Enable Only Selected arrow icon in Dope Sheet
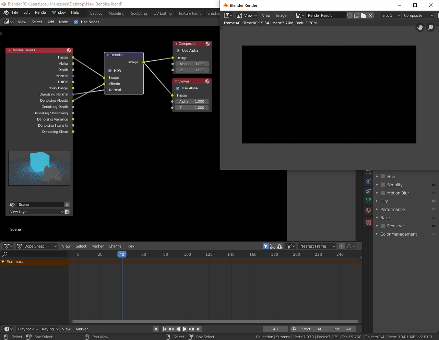This screenshot has width=439, height=340. tap(266, 246)
